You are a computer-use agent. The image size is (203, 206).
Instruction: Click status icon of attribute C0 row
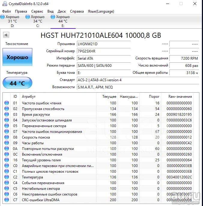[7, 166]
